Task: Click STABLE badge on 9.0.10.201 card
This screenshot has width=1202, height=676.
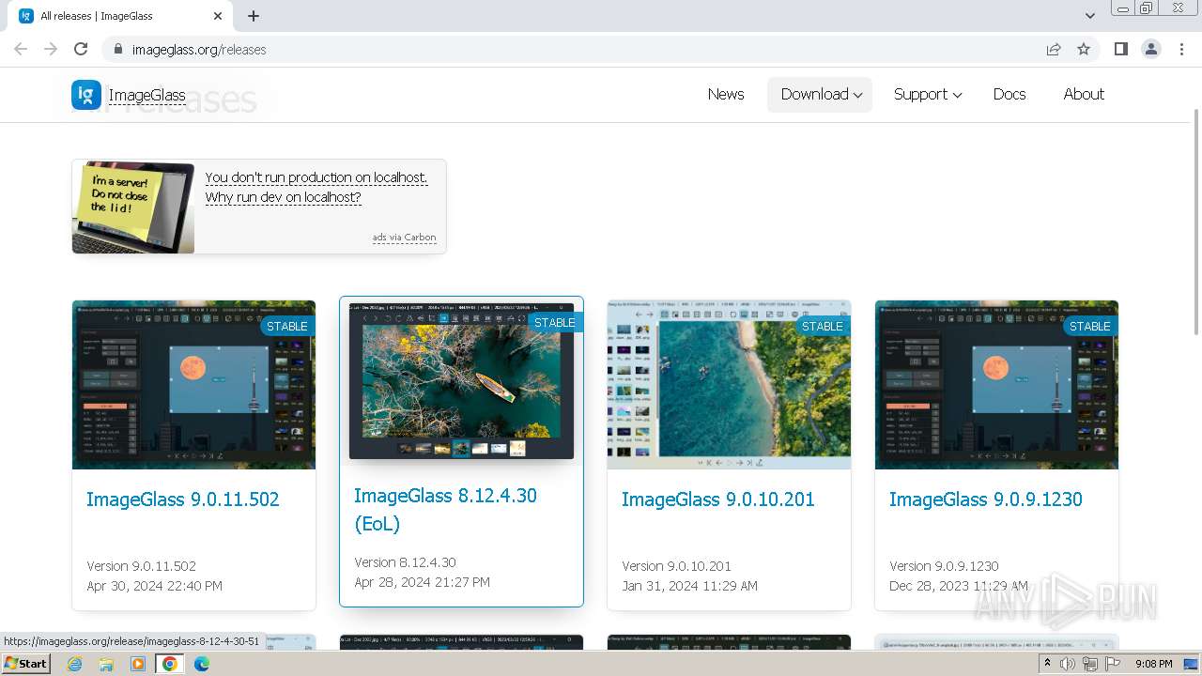Action: (823, 326)
